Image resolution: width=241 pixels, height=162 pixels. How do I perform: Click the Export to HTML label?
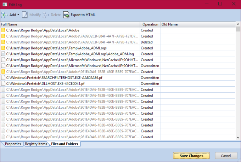click(83, 15)
